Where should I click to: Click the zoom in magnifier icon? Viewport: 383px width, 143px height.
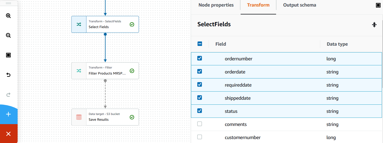tap(8, 16)
